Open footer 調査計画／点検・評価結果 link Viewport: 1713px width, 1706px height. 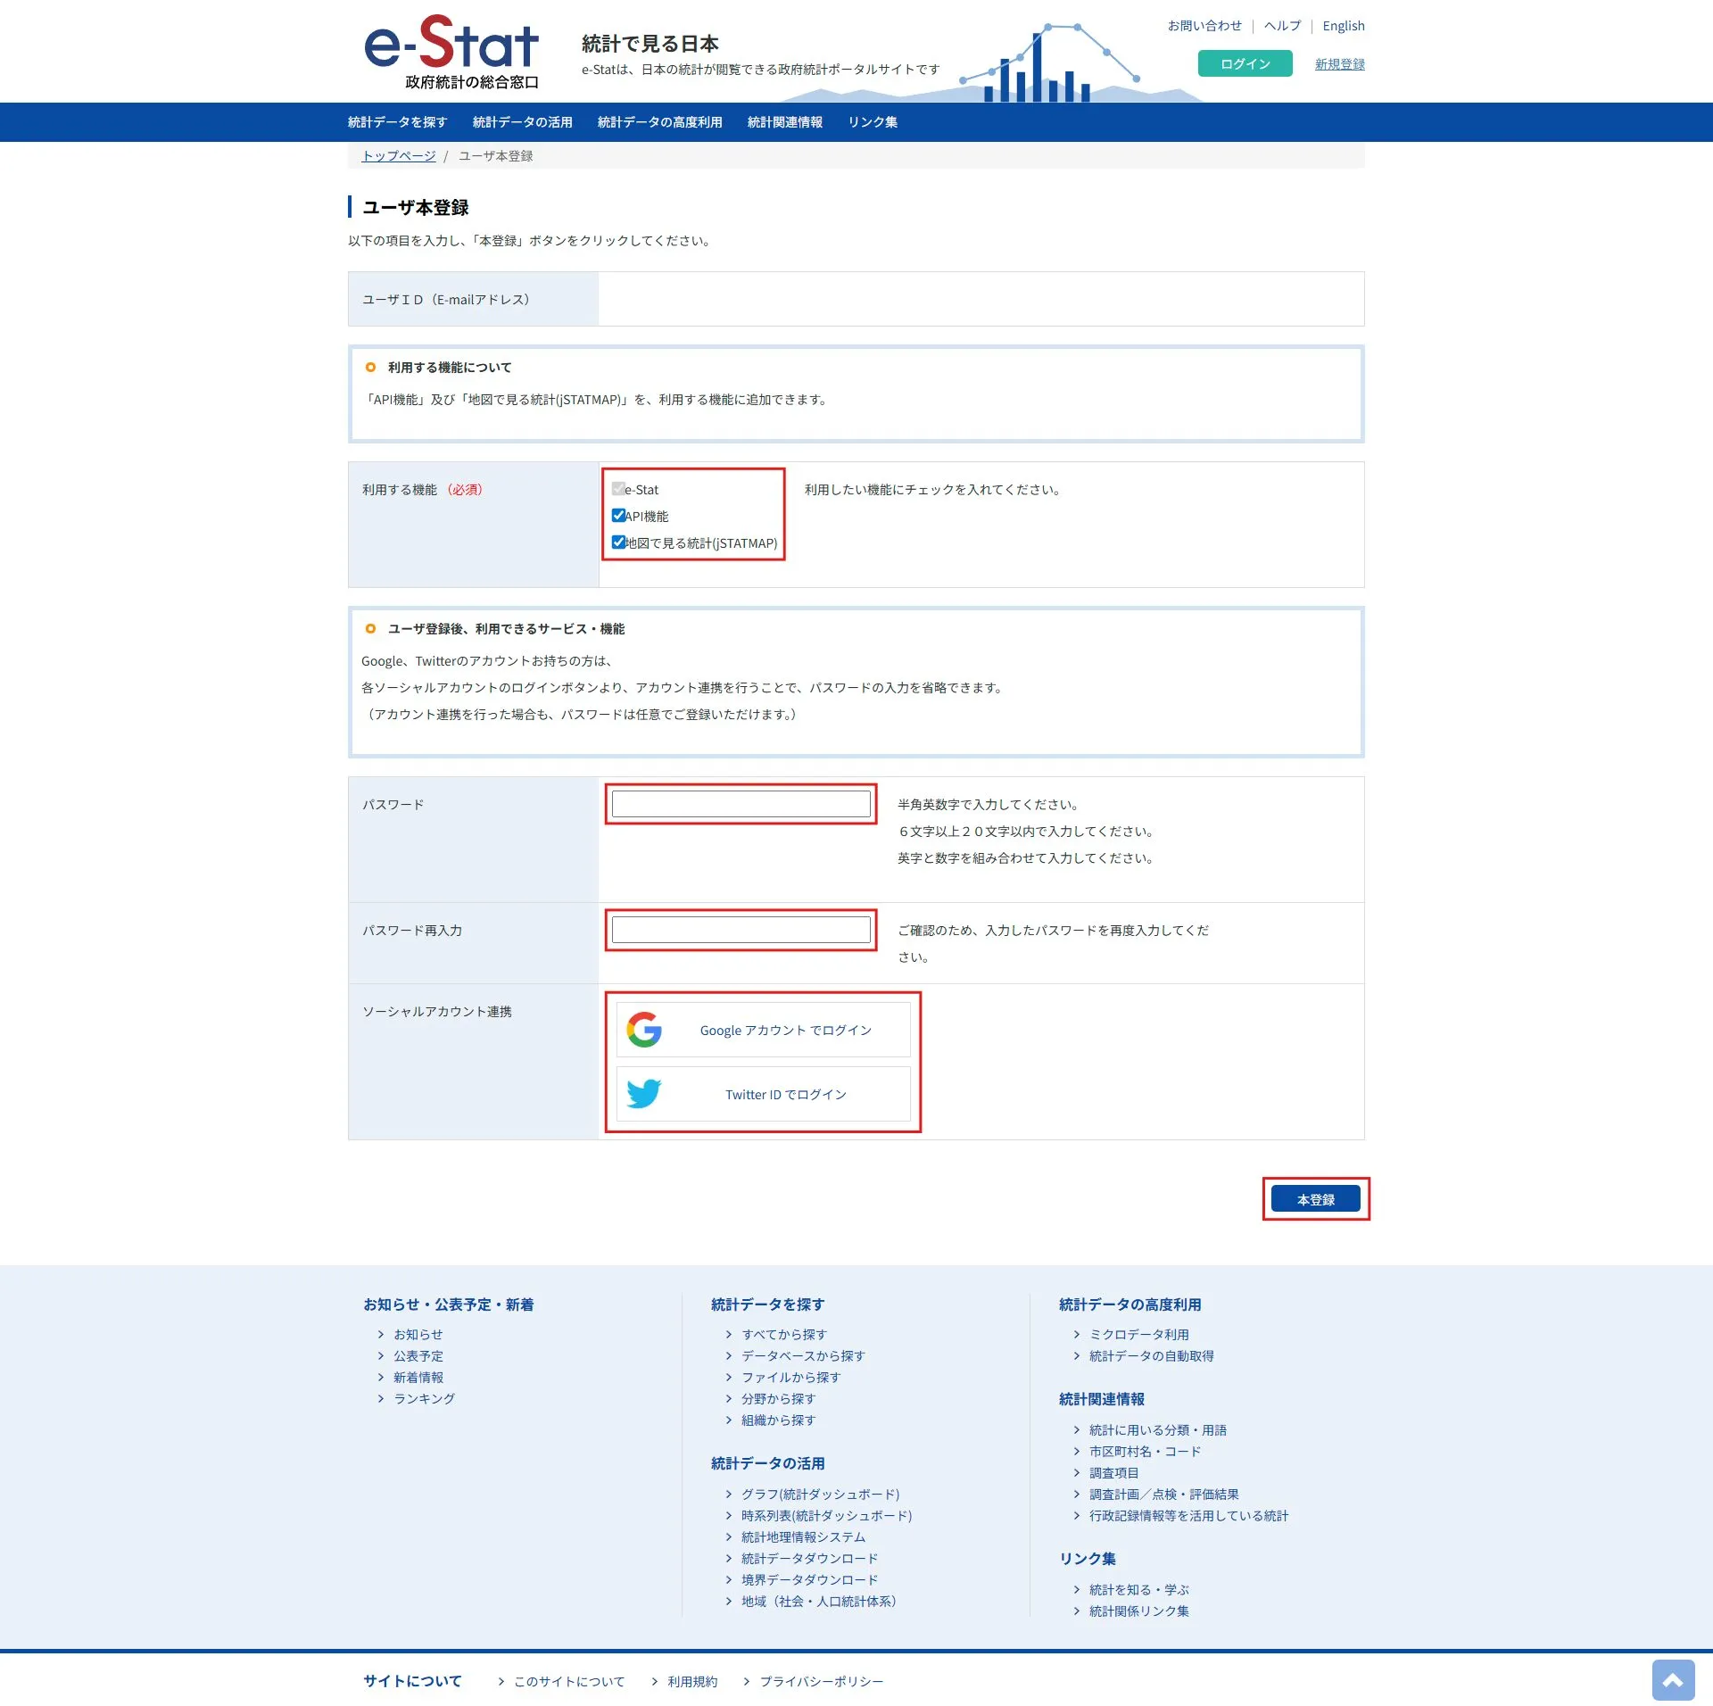point(1163,1494)
